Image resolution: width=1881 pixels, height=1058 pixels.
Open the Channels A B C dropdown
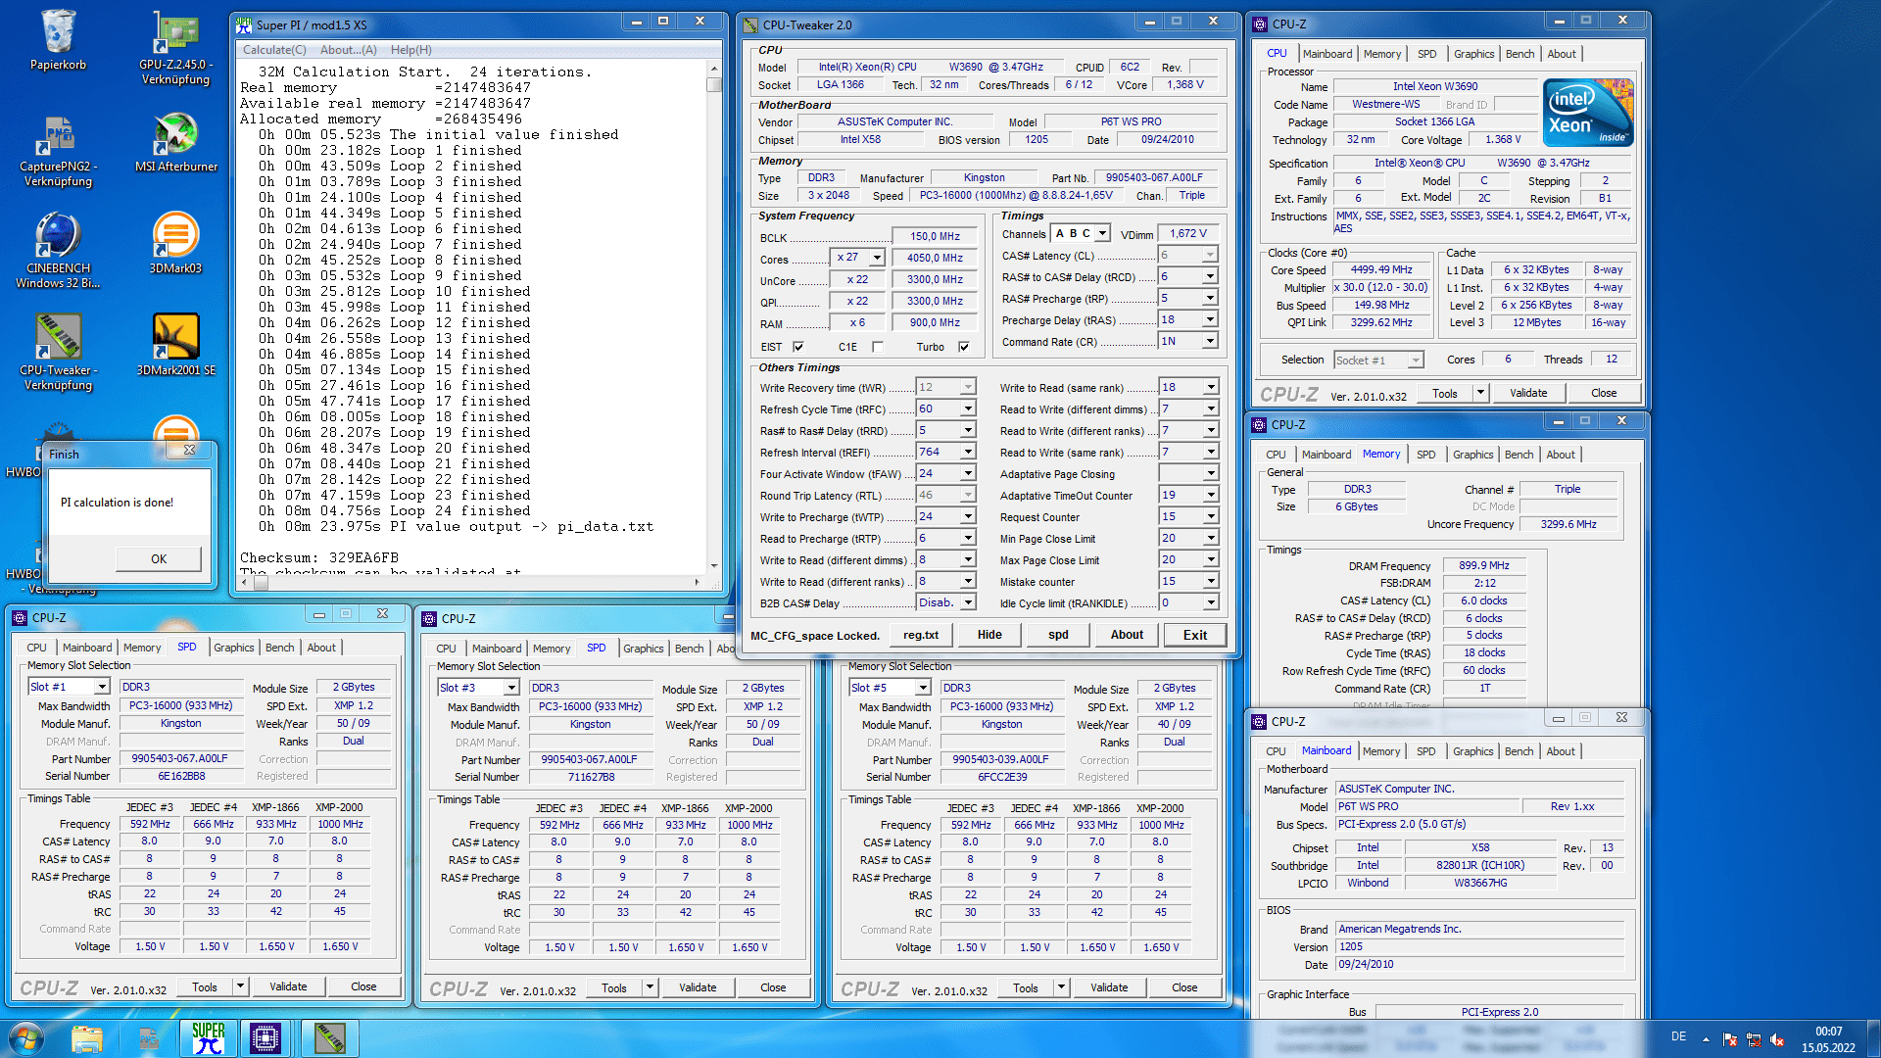coord(1103,233)
